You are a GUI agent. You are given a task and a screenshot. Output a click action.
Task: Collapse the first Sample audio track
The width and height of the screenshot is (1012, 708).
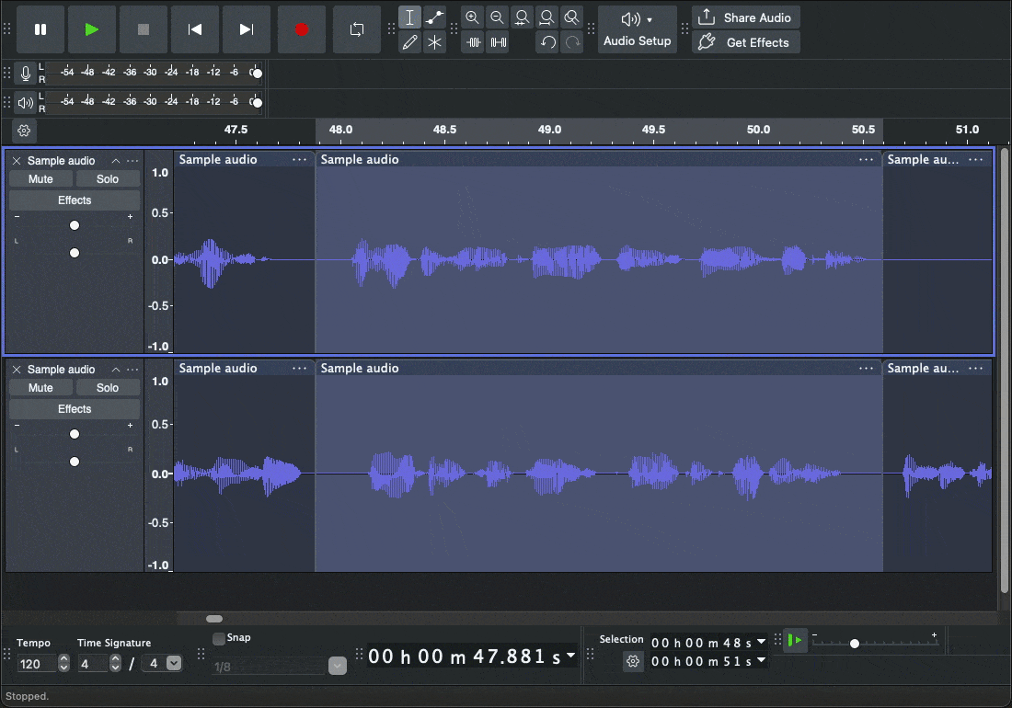pos(116,161)
